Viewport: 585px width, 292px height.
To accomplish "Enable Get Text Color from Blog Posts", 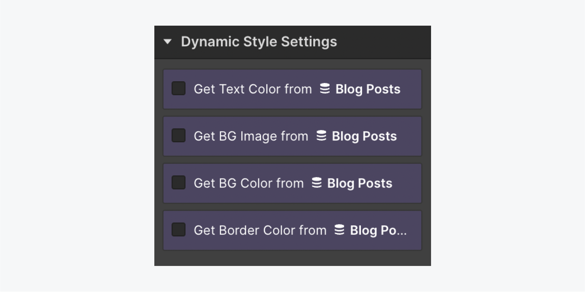I will 178,89.
